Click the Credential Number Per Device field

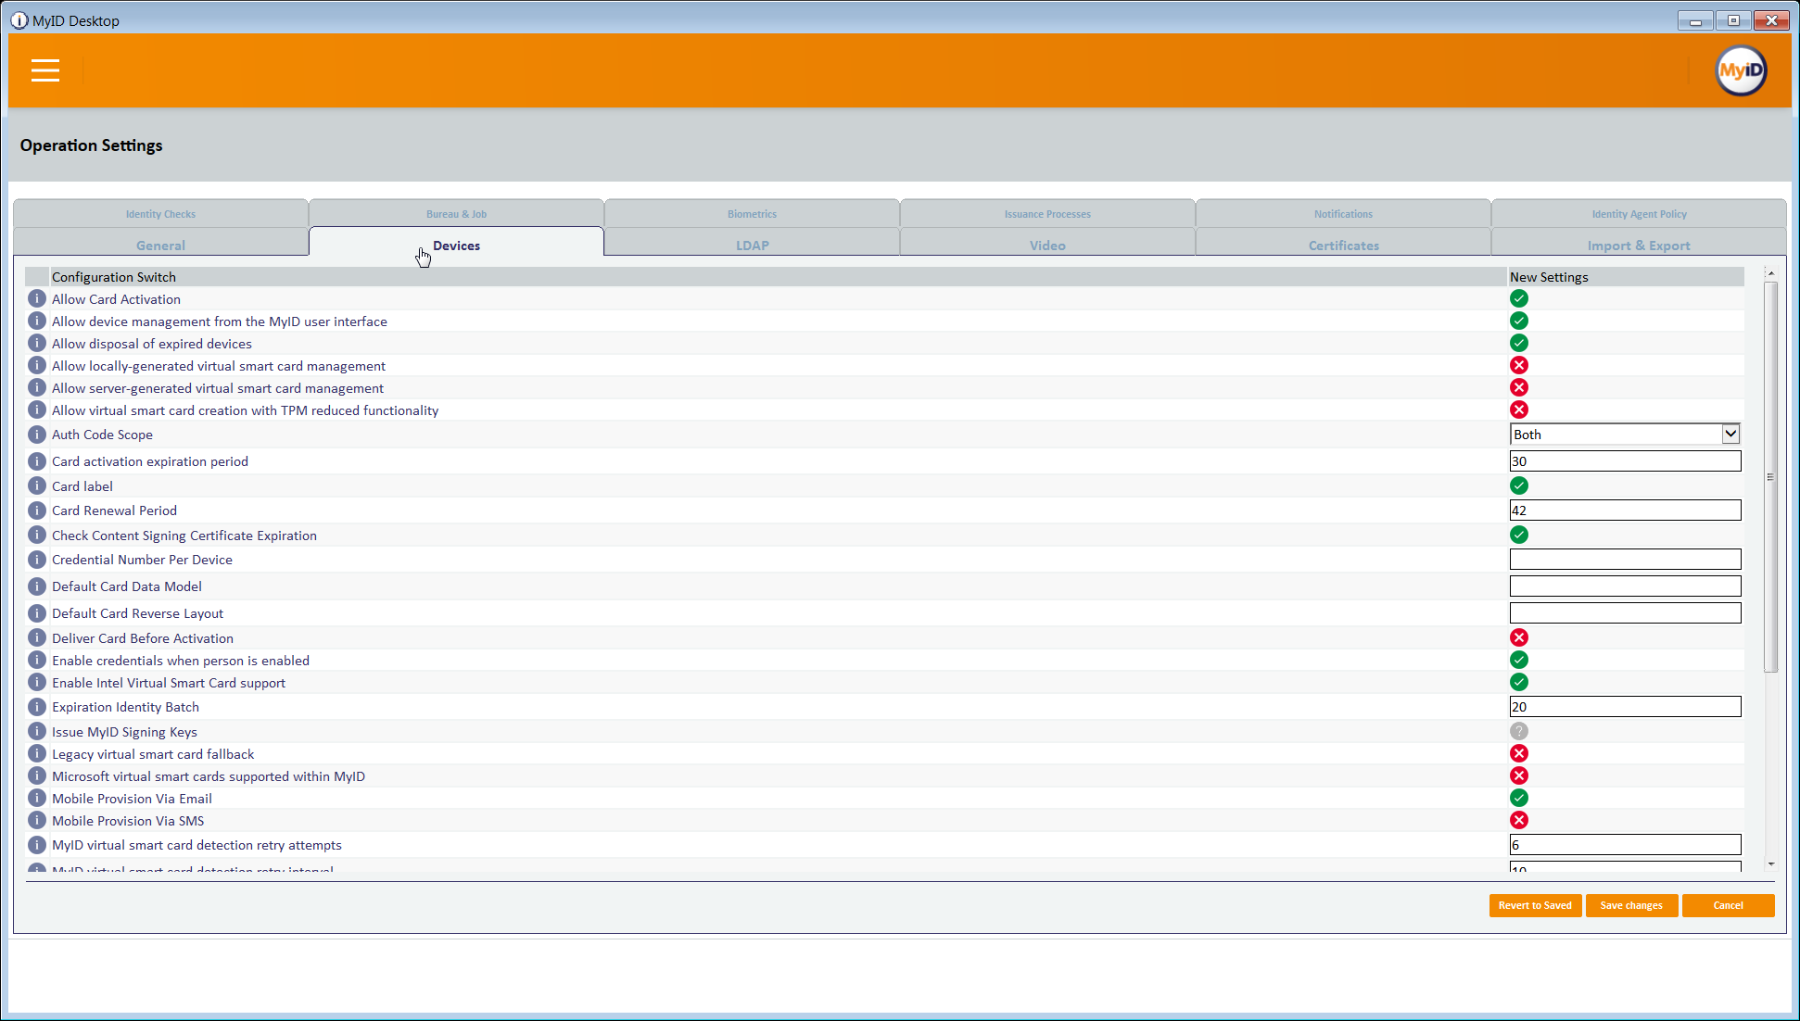pyautogui.click(x=1624, y=560)
